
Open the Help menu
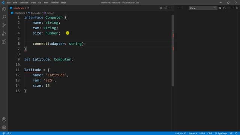pos(63,3)
